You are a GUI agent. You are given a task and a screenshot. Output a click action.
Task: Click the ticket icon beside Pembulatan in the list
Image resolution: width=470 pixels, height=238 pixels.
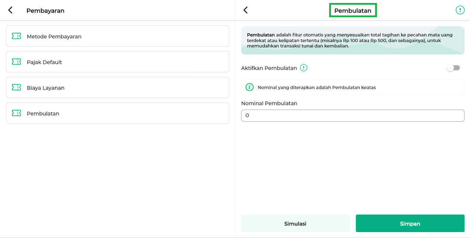[x=17, y=113]
